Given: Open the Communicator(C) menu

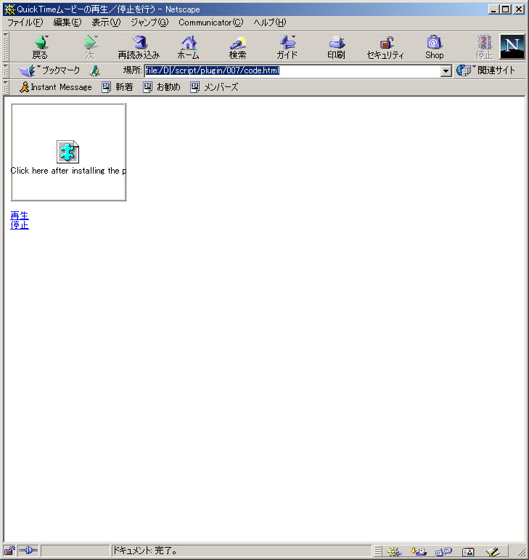Looking at the screenshot, I should (x=211, y=23).
